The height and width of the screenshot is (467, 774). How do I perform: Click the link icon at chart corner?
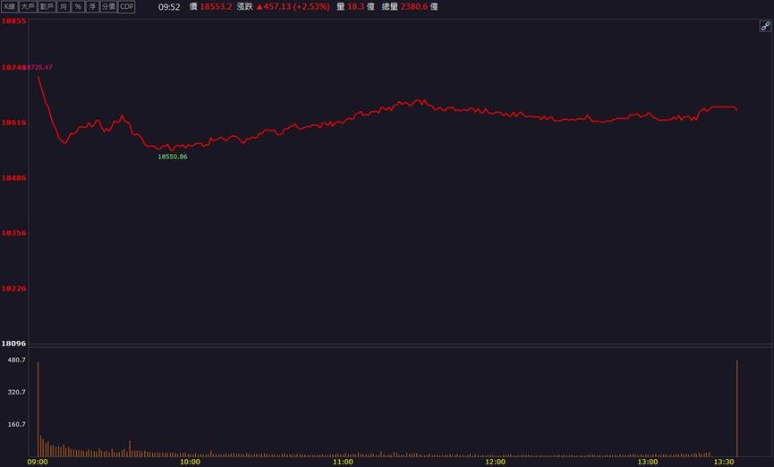[x=765, y=26]
